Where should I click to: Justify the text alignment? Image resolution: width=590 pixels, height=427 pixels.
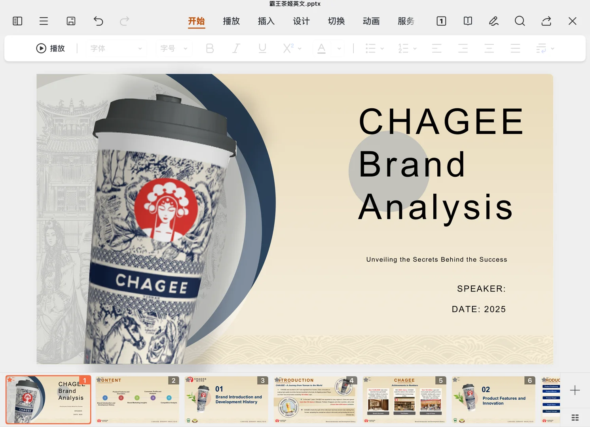515,48
